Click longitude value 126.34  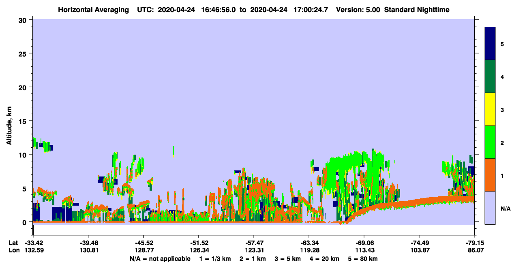tap(199, 251)
